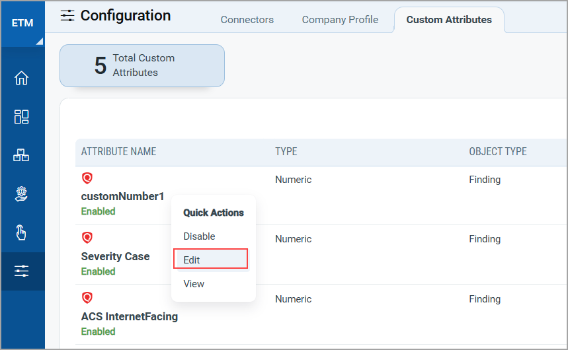This screenshot has height=350, width=568.
Task: Open the pointing hand remediation icon
Action: (x=21, y=232)
